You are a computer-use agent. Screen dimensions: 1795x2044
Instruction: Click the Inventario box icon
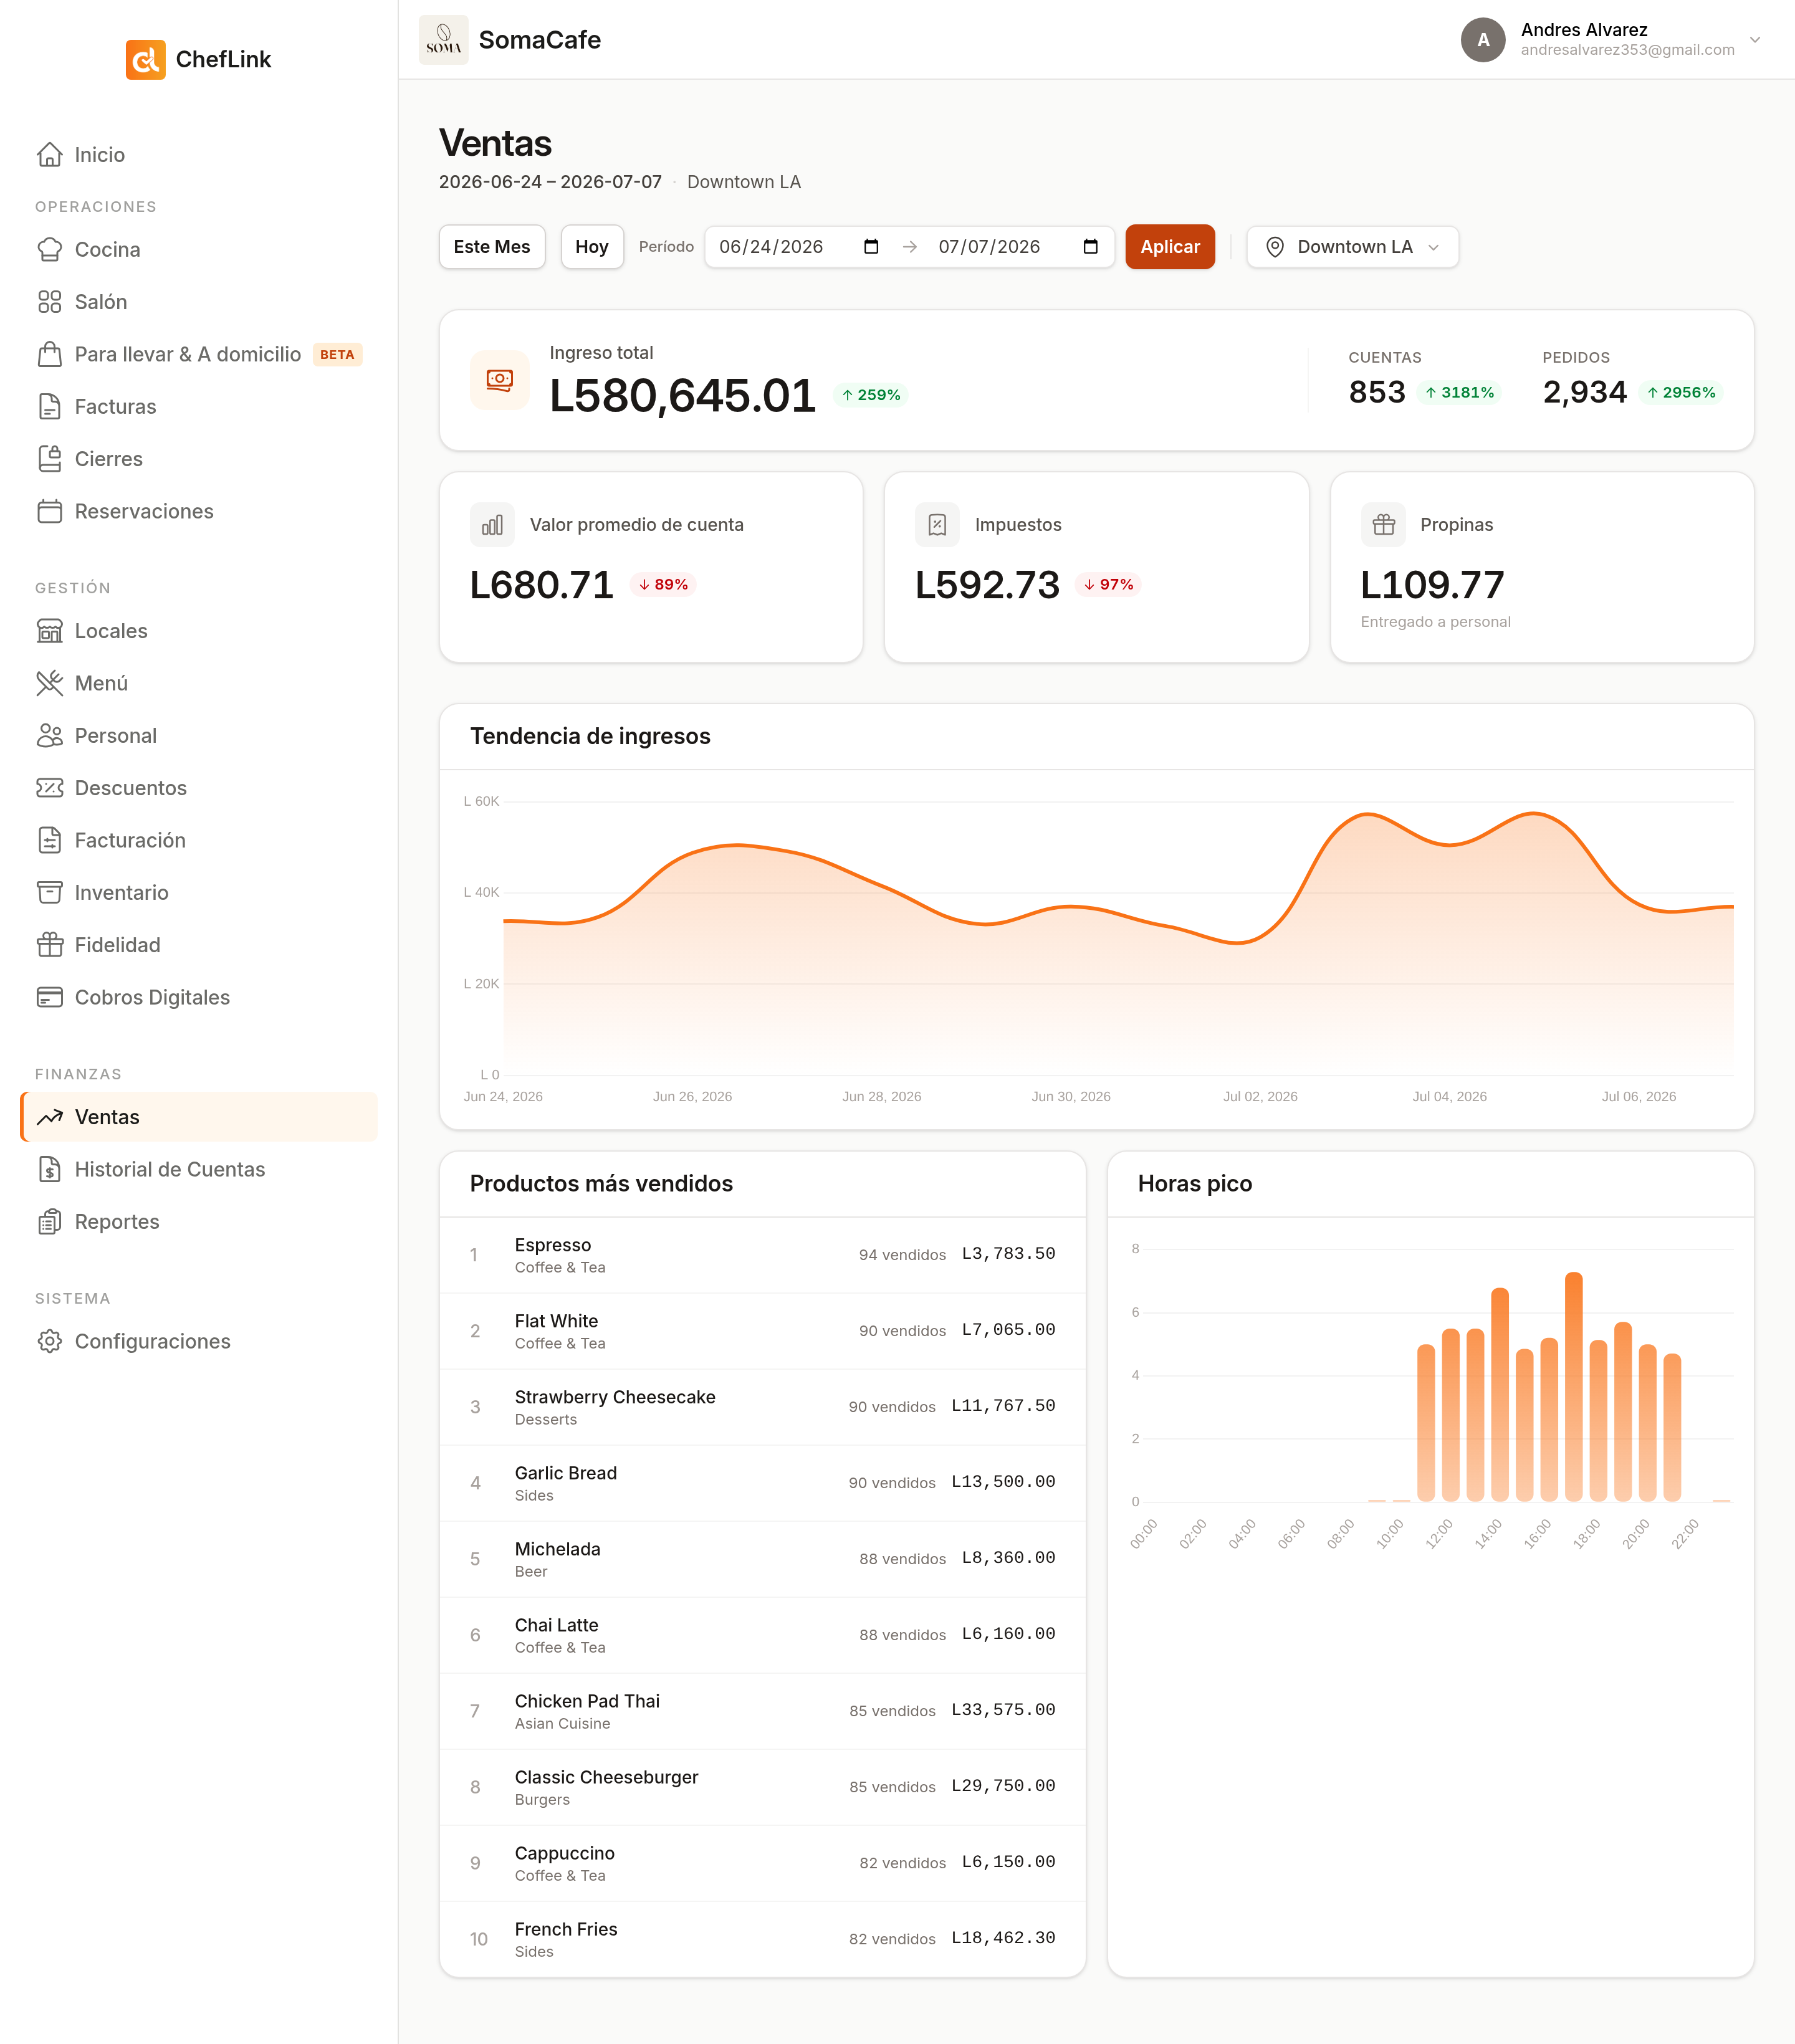[50, 893]
